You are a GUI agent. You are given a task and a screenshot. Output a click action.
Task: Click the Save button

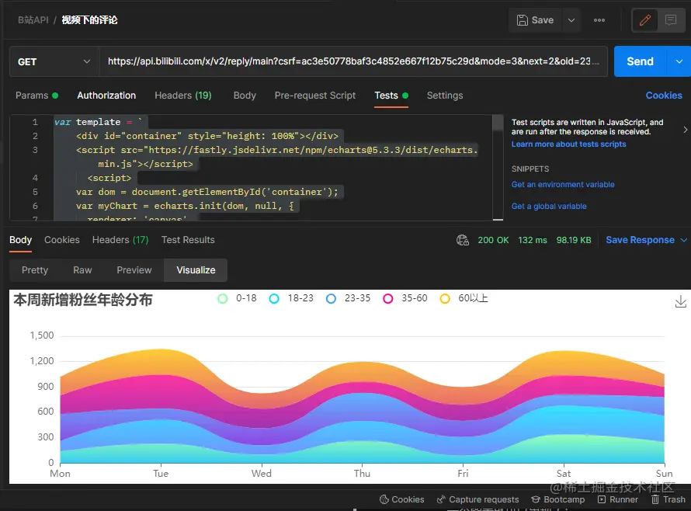click(x=535, y=20)
